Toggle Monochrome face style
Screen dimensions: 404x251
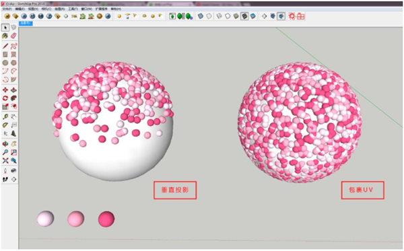click(x=253, y=16)
